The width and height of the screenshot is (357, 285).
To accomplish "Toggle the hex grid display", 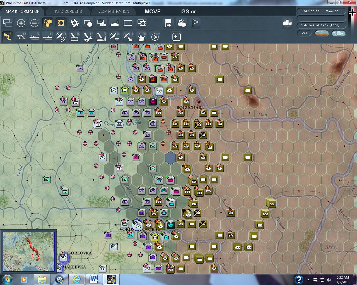I will [x=48, y=23].
